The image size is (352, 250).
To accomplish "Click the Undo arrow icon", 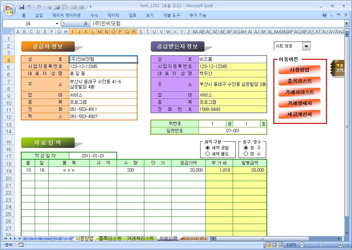I will [x=29, y=7].
